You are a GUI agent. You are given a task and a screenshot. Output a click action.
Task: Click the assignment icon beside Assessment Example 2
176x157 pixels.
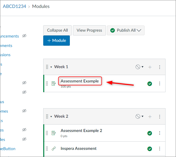point(54,133)
